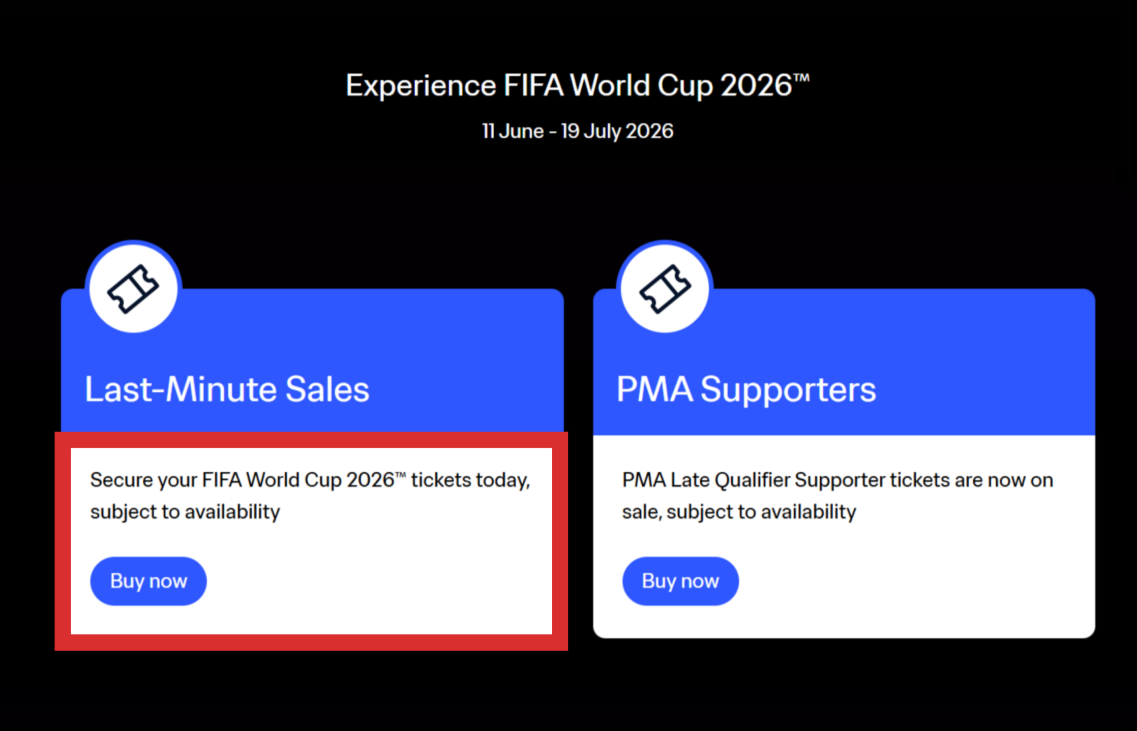Click the ticket icon on Last-Minute Sales card
Viewport: 1137px width, 731px height.
click(x=133, y=288)
